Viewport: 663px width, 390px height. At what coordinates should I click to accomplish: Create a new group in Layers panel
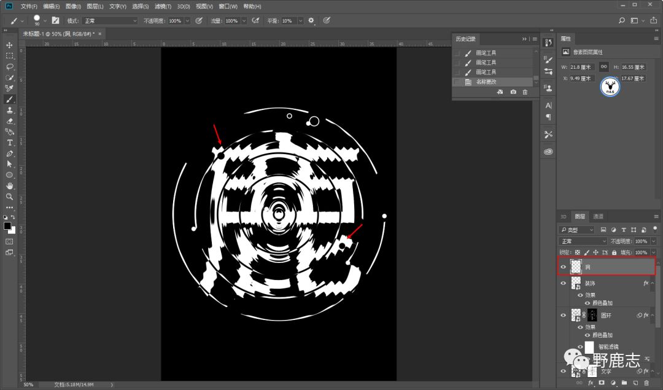coord(624,383)
